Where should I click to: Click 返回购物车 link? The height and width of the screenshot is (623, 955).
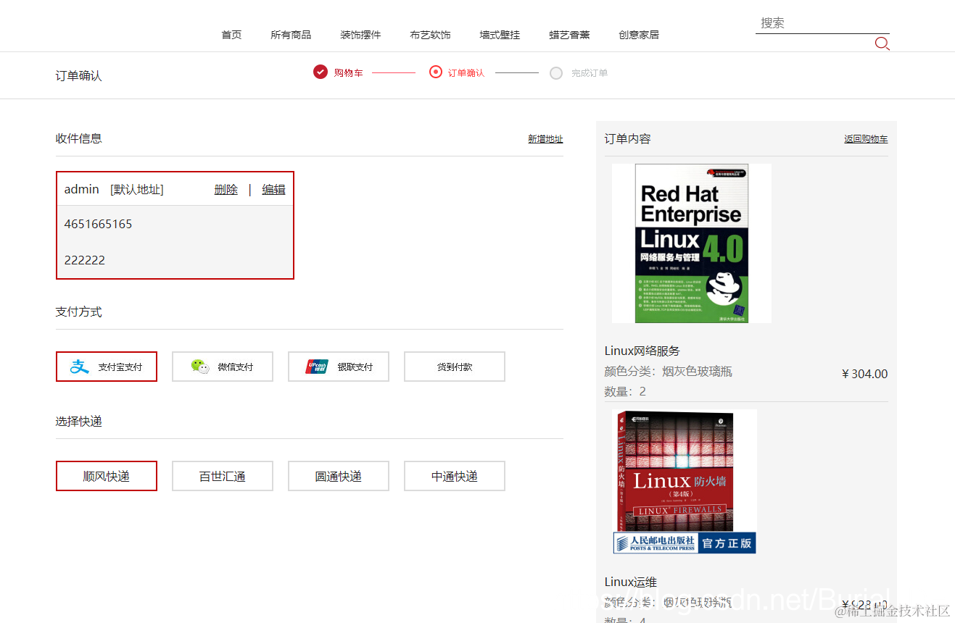866,139
